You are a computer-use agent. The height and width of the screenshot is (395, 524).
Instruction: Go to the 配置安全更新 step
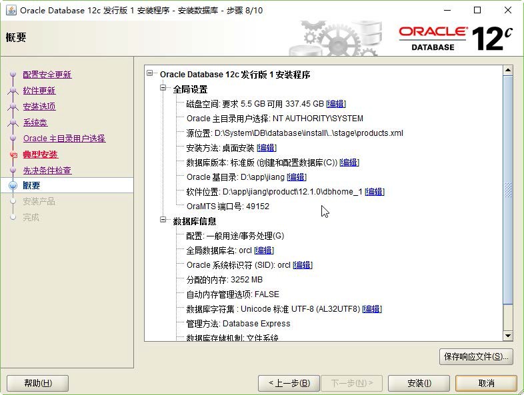[47, 75]
